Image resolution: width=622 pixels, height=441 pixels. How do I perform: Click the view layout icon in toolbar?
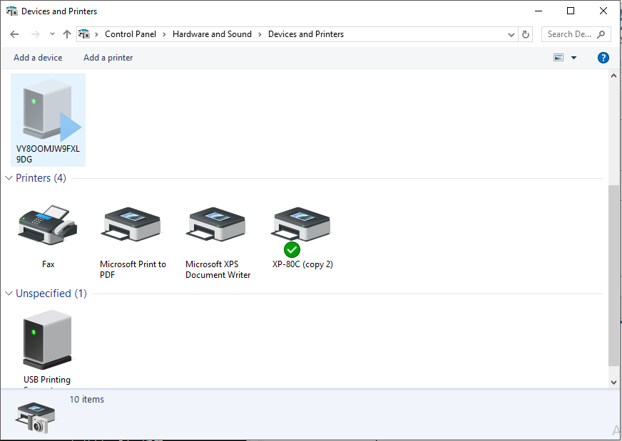pos(559,58)
